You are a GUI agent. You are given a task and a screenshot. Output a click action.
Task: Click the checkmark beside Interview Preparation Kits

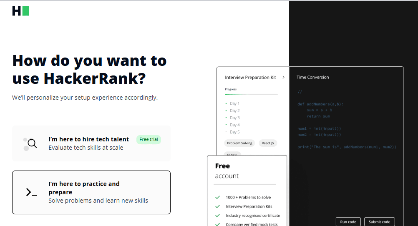click(x=217, y=206)
